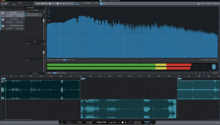Open the master output Analog 1+2 selector
The height and width of the screenshot is (125, 220).
[35, 73]
